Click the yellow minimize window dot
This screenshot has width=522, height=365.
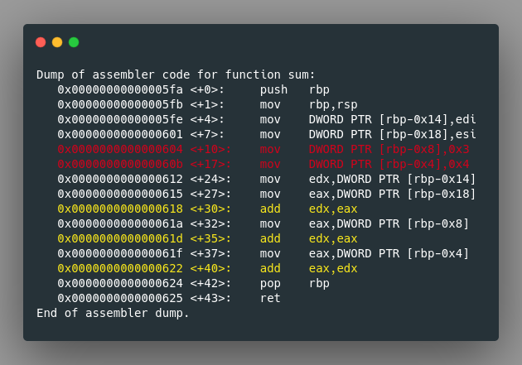point(57,42)
